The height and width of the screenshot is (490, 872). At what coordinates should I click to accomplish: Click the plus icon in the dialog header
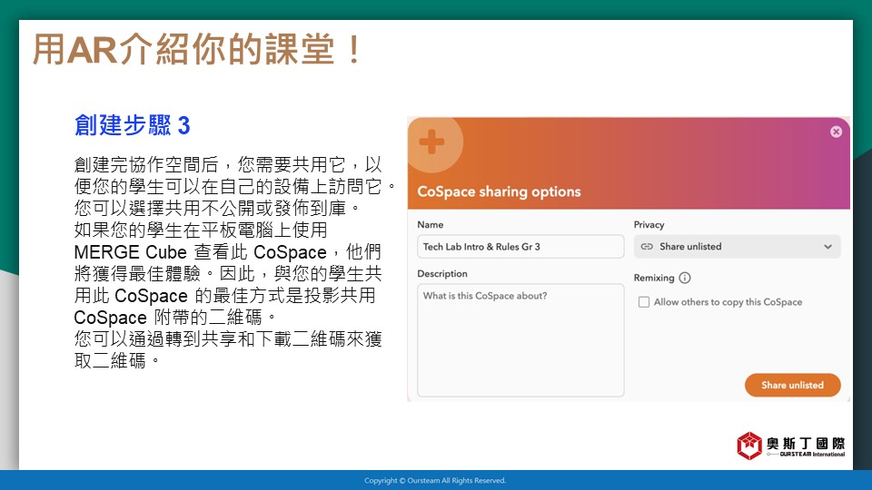(x=431, y=142)
